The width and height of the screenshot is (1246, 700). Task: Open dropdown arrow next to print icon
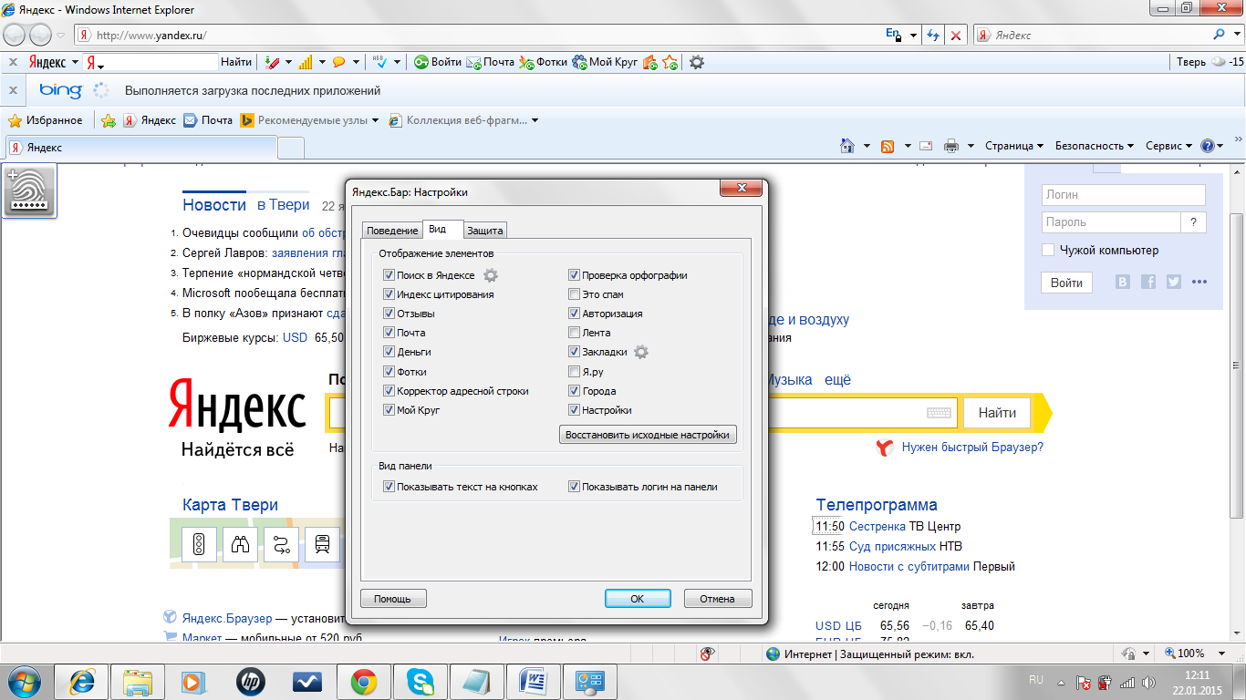(971, 146)
